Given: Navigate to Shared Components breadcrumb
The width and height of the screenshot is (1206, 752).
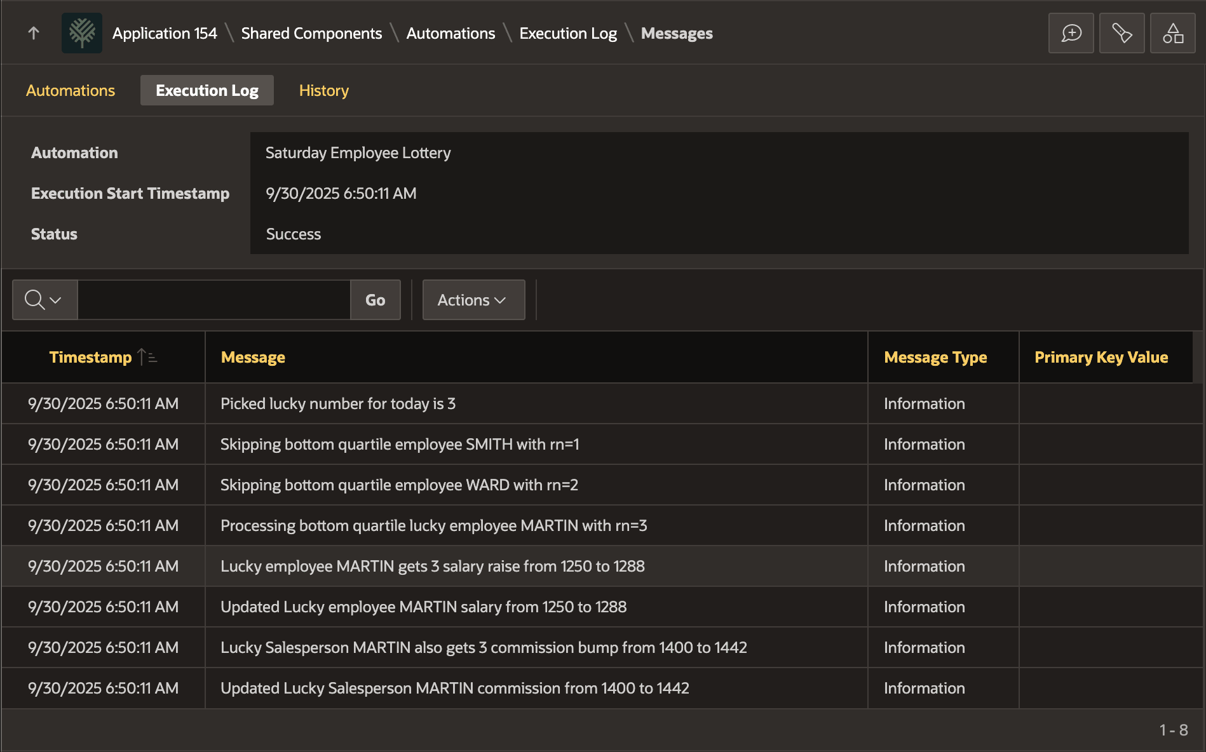Looking at the screenshot, I should [x=311, y=33].
